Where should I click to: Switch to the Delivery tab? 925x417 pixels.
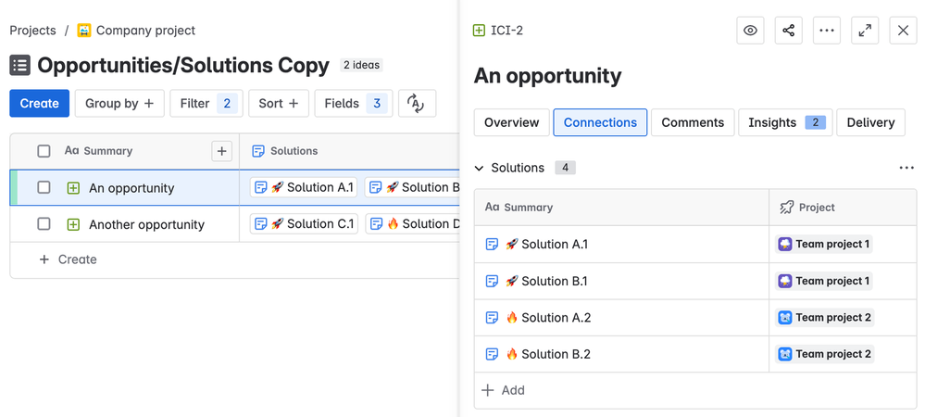870,122
